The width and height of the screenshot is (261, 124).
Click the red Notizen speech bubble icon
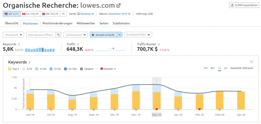pos(102,69)
